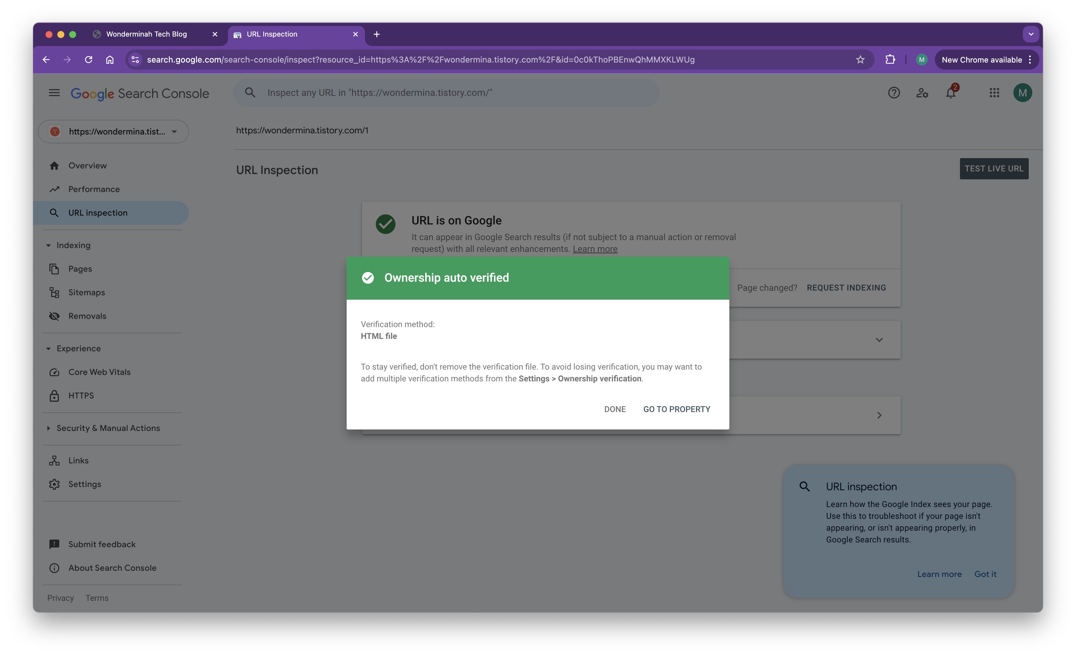1076x656 pixels.
Task: Click Got it in URL inspection tip
Action: click(985, 574)
